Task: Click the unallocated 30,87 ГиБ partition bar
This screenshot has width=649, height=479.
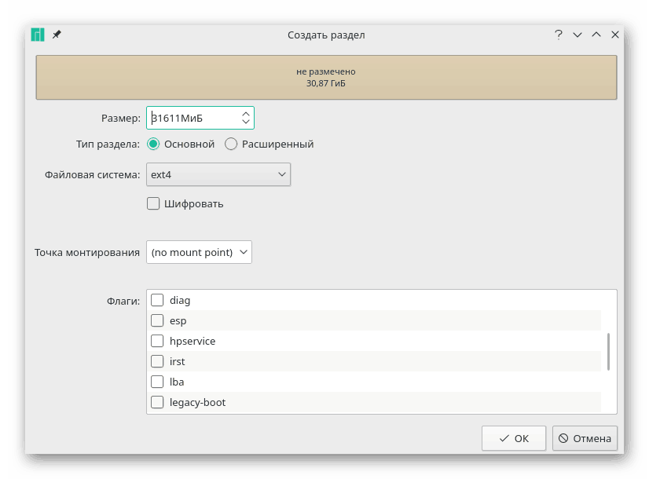Action: click(x=326, y=77)
